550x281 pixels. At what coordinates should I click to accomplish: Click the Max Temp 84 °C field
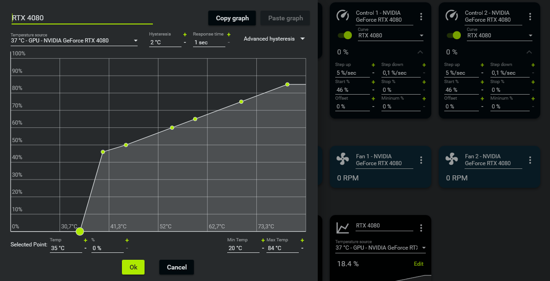(x=283, y=248)
